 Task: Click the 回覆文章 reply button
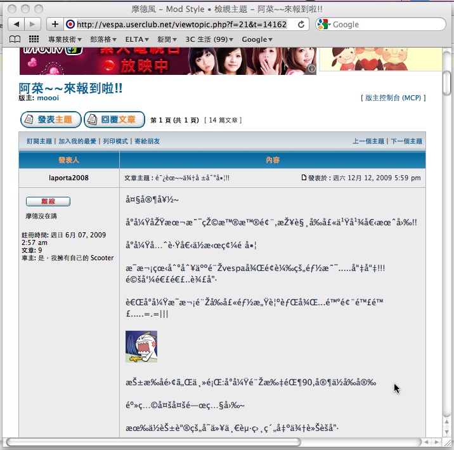tap(114, 119)
